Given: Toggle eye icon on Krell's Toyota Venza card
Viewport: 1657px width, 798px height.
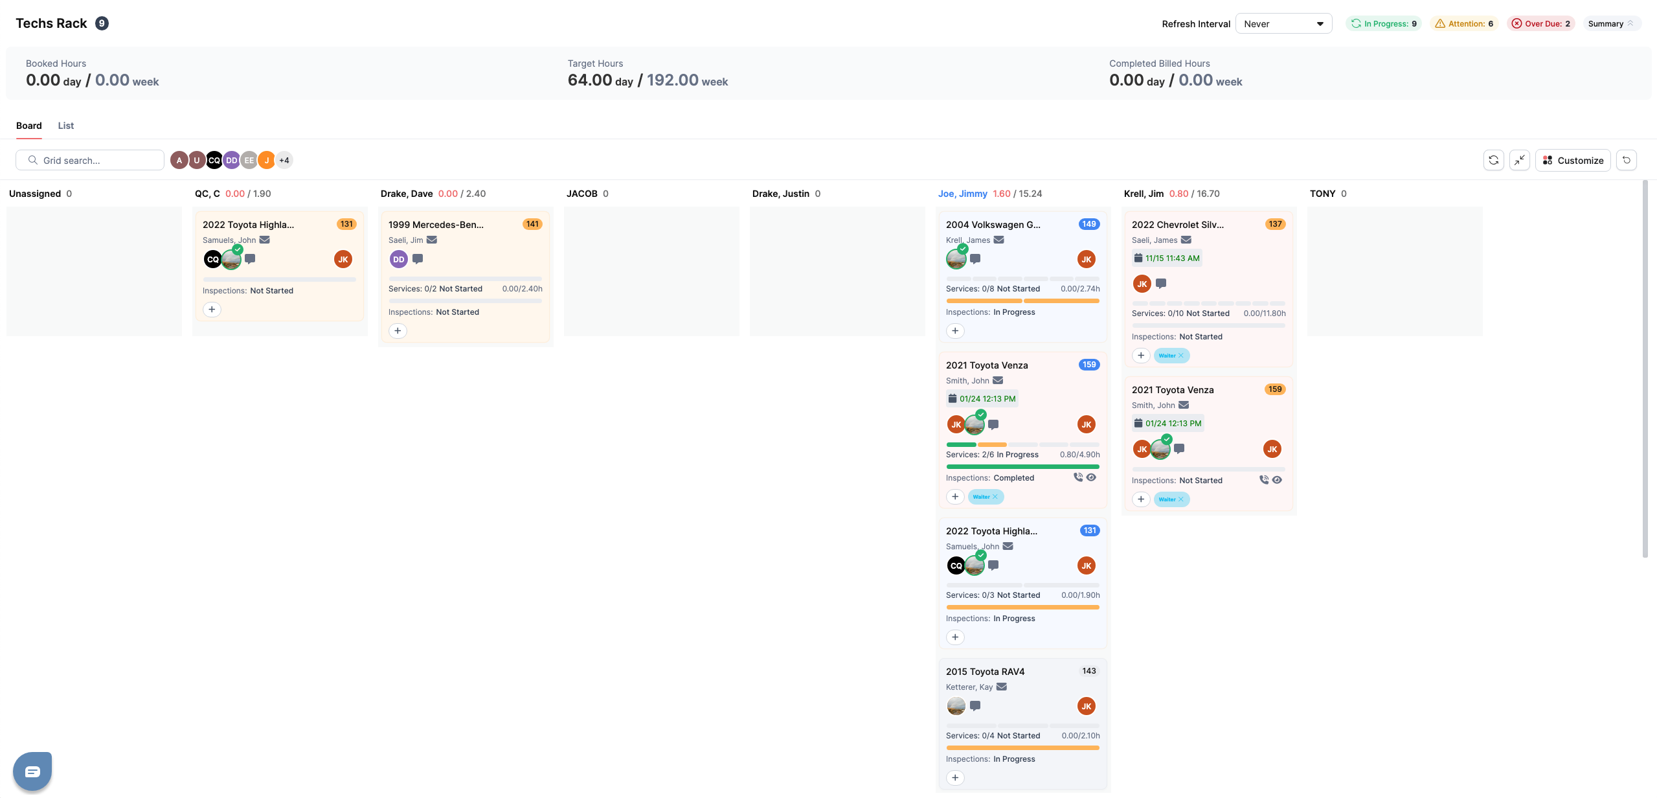Looking at the screenshot, I should [1277, 480].
